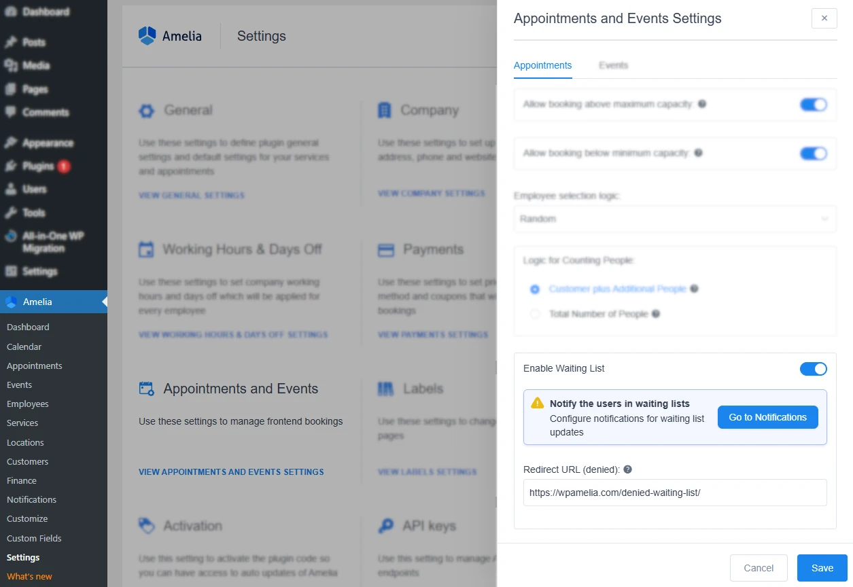Click the Labels icon
The height and width of the screenshot is (587, 853).
tap(384, 388)
